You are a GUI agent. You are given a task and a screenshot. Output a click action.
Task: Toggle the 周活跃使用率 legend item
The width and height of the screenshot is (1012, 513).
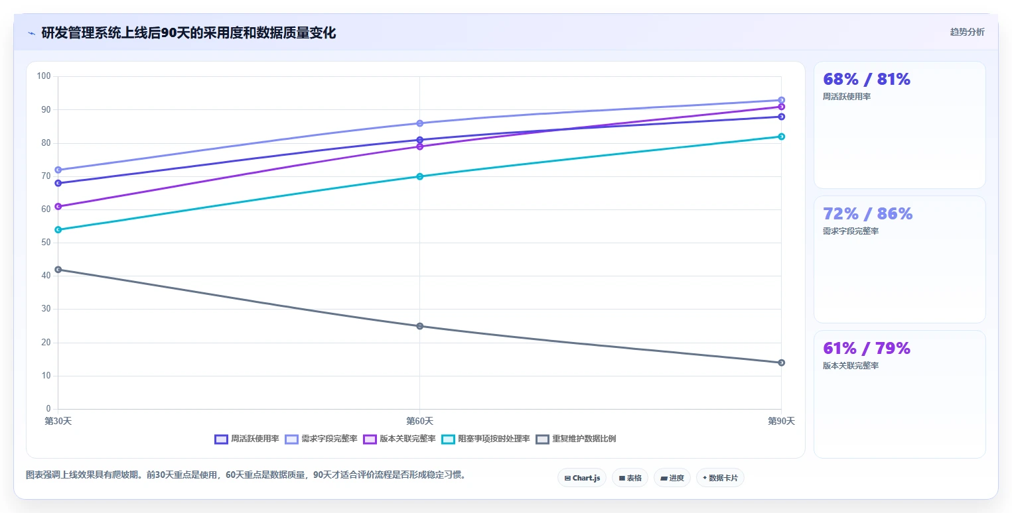pyautogui.click(x=247, y=439)
